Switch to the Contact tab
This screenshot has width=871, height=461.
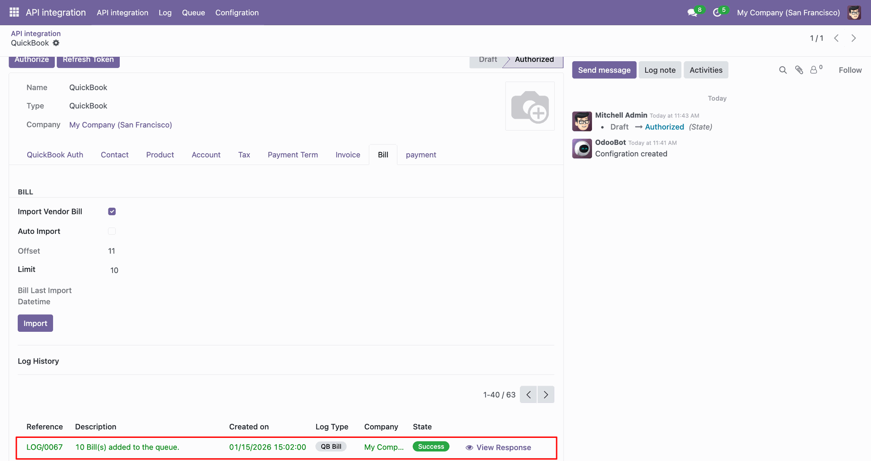click(x=115, y=155)
